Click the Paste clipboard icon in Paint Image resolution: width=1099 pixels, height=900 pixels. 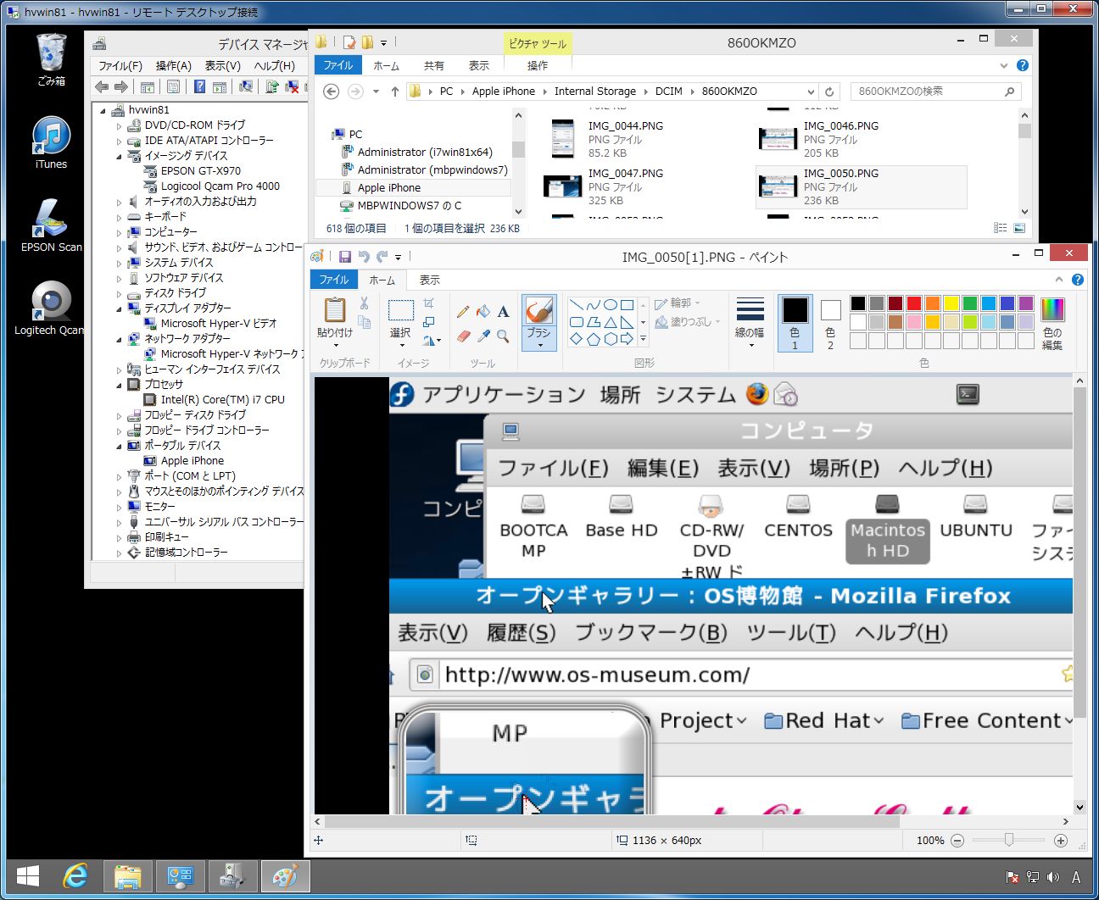335,311
